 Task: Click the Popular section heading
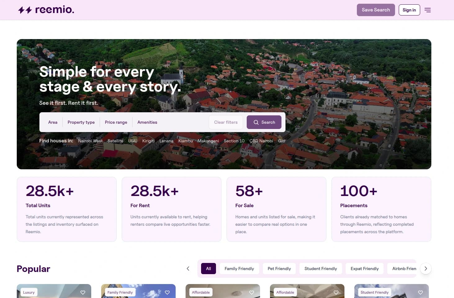click(34, 269)
